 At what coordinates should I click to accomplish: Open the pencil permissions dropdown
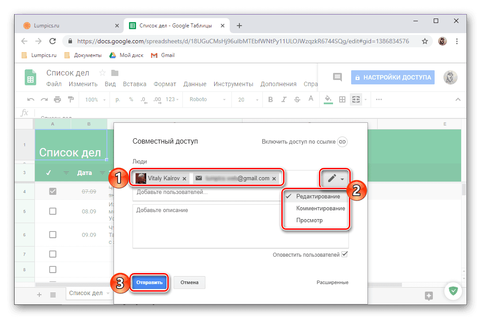click(335, 178)
